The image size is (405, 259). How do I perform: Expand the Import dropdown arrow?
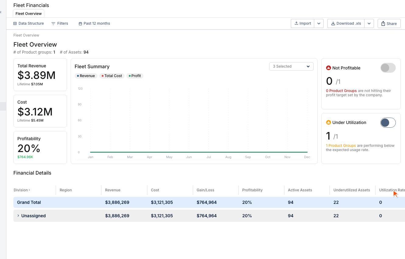click(319, 23)
